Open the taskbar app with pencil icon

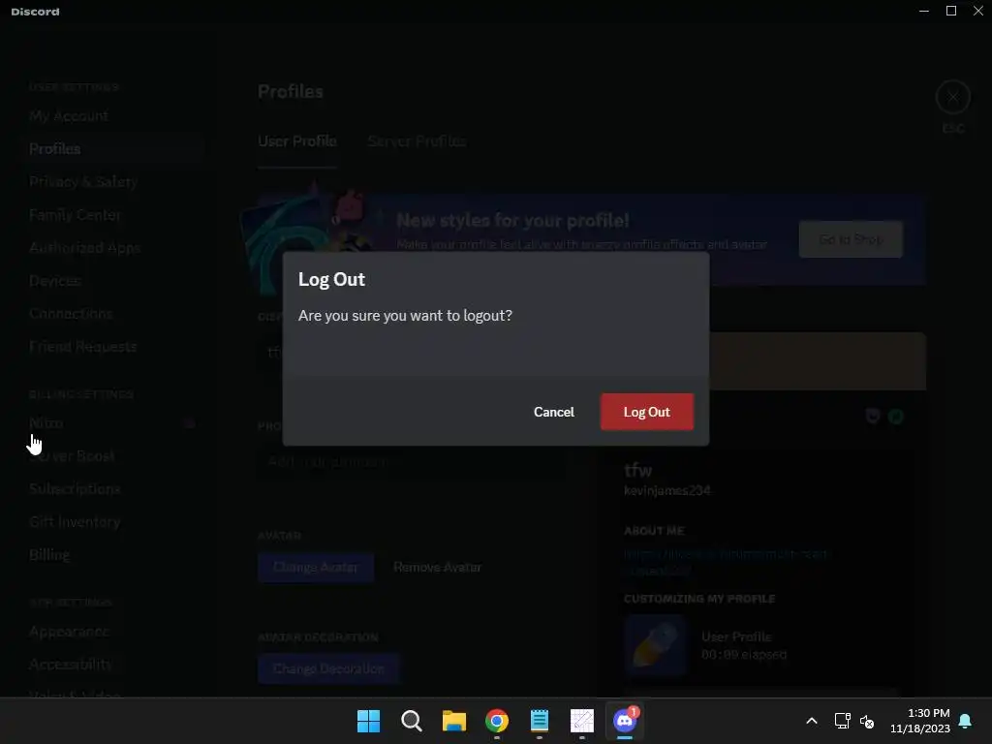pos(582,721)
